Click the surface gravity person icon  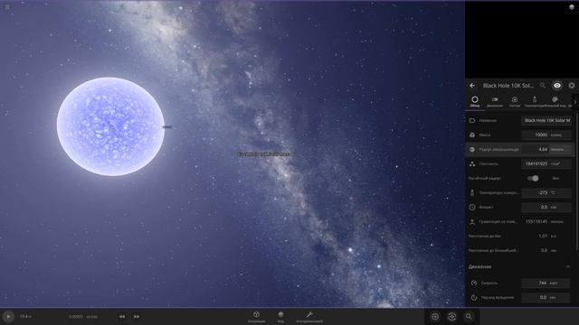tap(472, 222)
